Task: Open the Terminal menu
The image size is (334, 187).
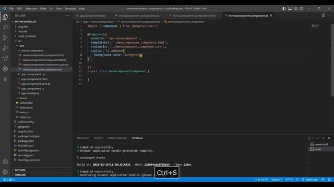Action: click(70, 9)
